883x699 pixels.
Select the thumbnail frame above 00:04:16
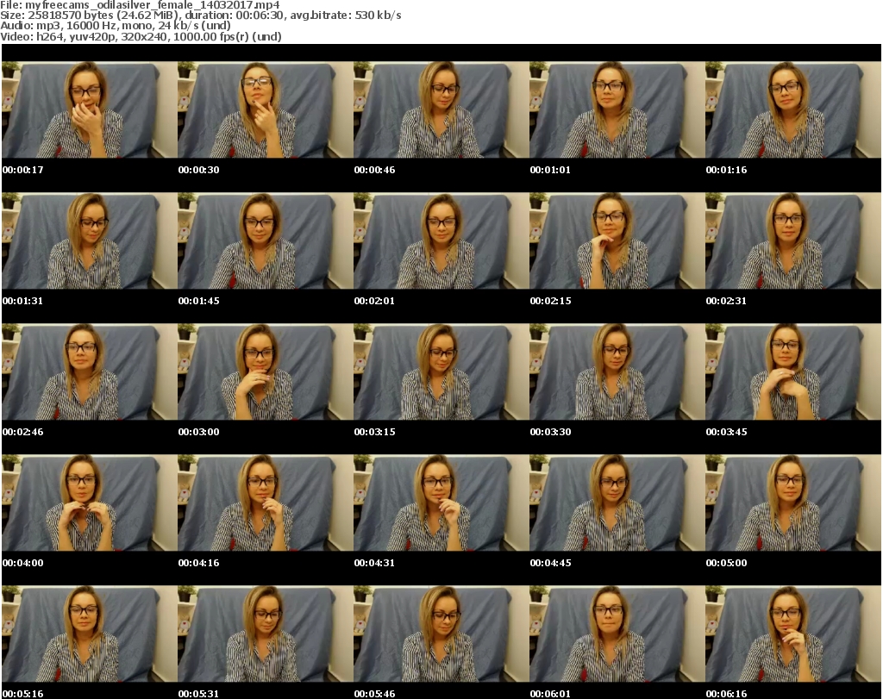pyautogui.click(x=266, y=502)
